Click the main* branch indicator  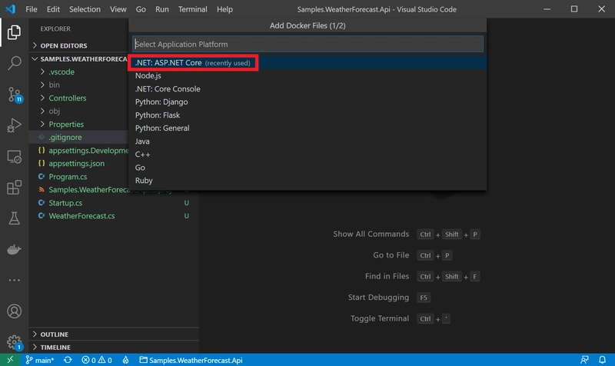coord(40,360)
